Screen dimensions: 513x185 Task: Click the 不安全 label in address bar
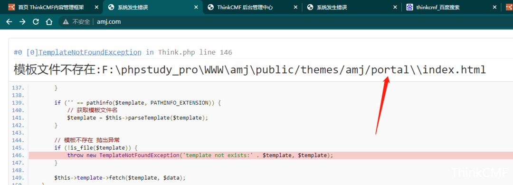point(81,22)
